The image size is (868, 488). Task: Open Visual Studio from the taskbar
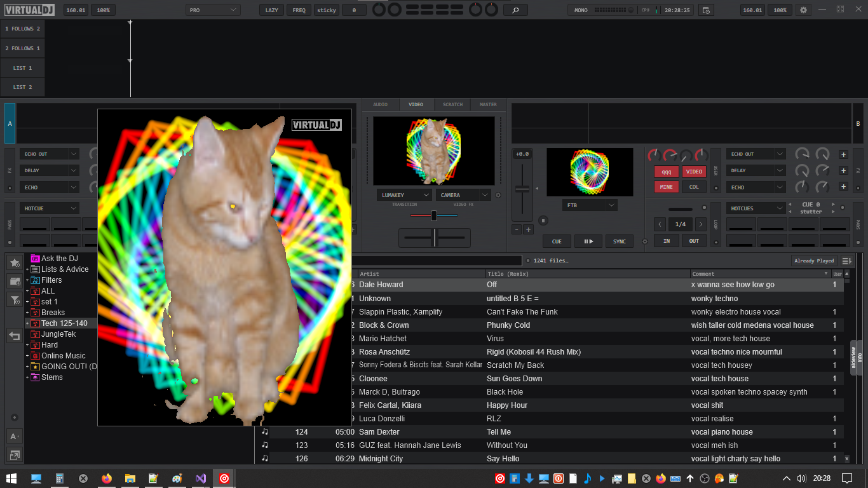[200, 478]
